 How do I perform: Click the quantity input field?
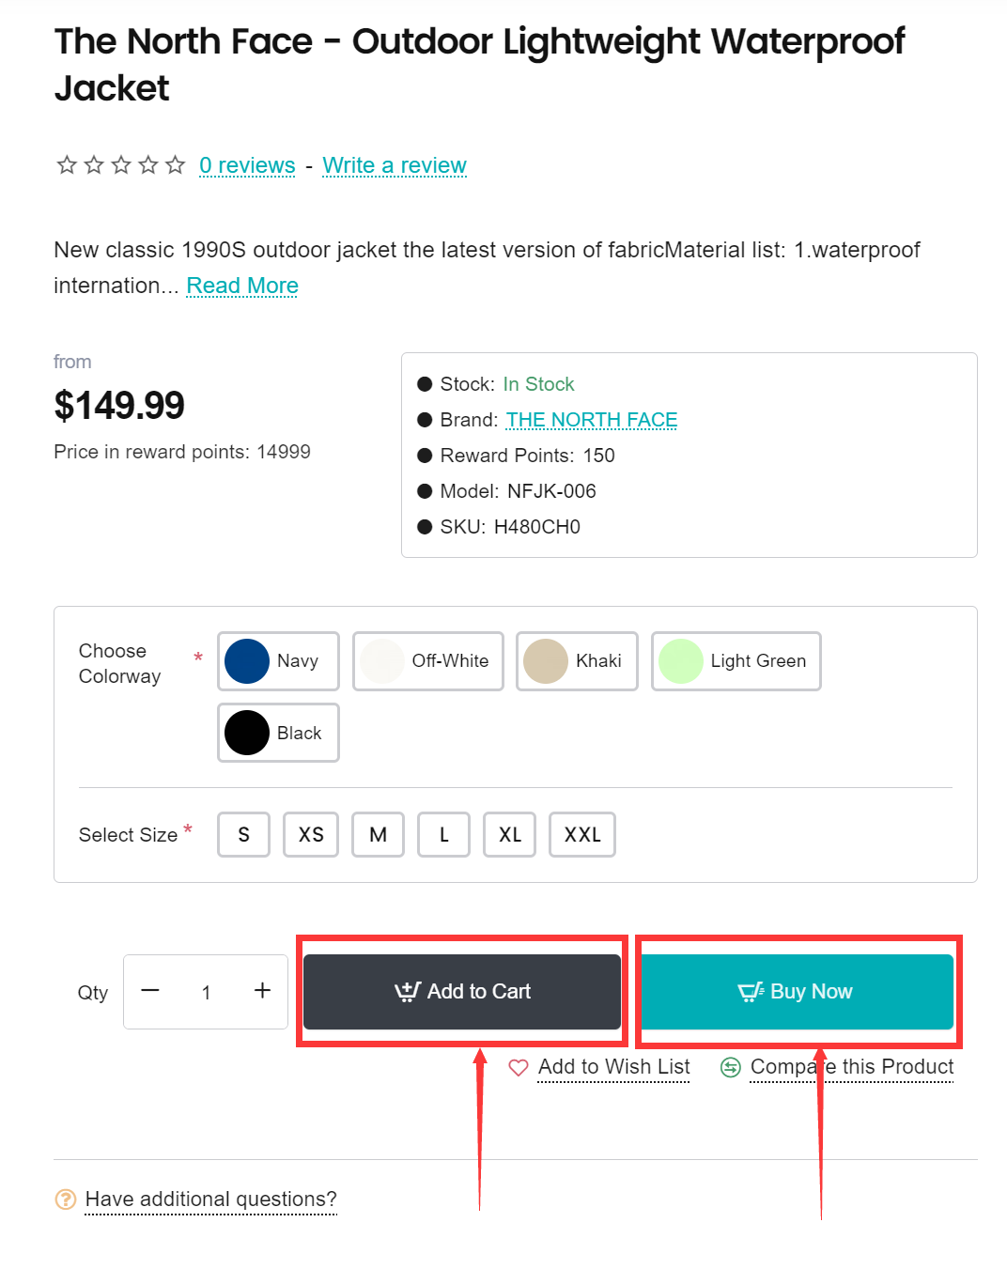(x=206, y=992)
